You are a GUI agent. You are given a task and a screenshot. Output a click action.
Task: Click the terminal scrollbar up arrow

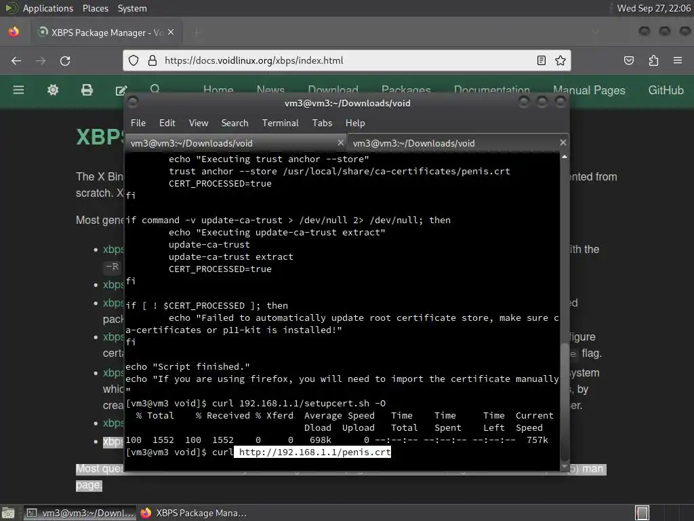(565, 157)
